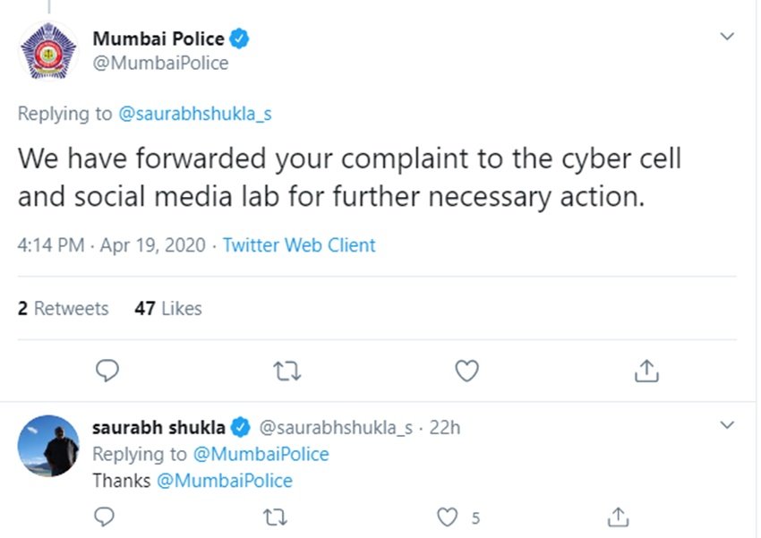The image size is (761, 538).
Task: Click the saurabh shukla display name
Action: pyautogui.click(x=158, y=428)
